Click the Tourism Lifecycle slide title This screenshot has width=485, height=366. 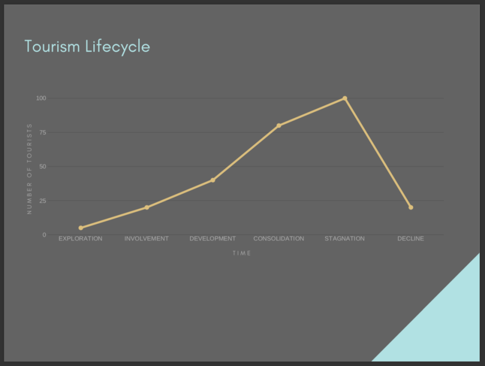click(x=88, y=47)
